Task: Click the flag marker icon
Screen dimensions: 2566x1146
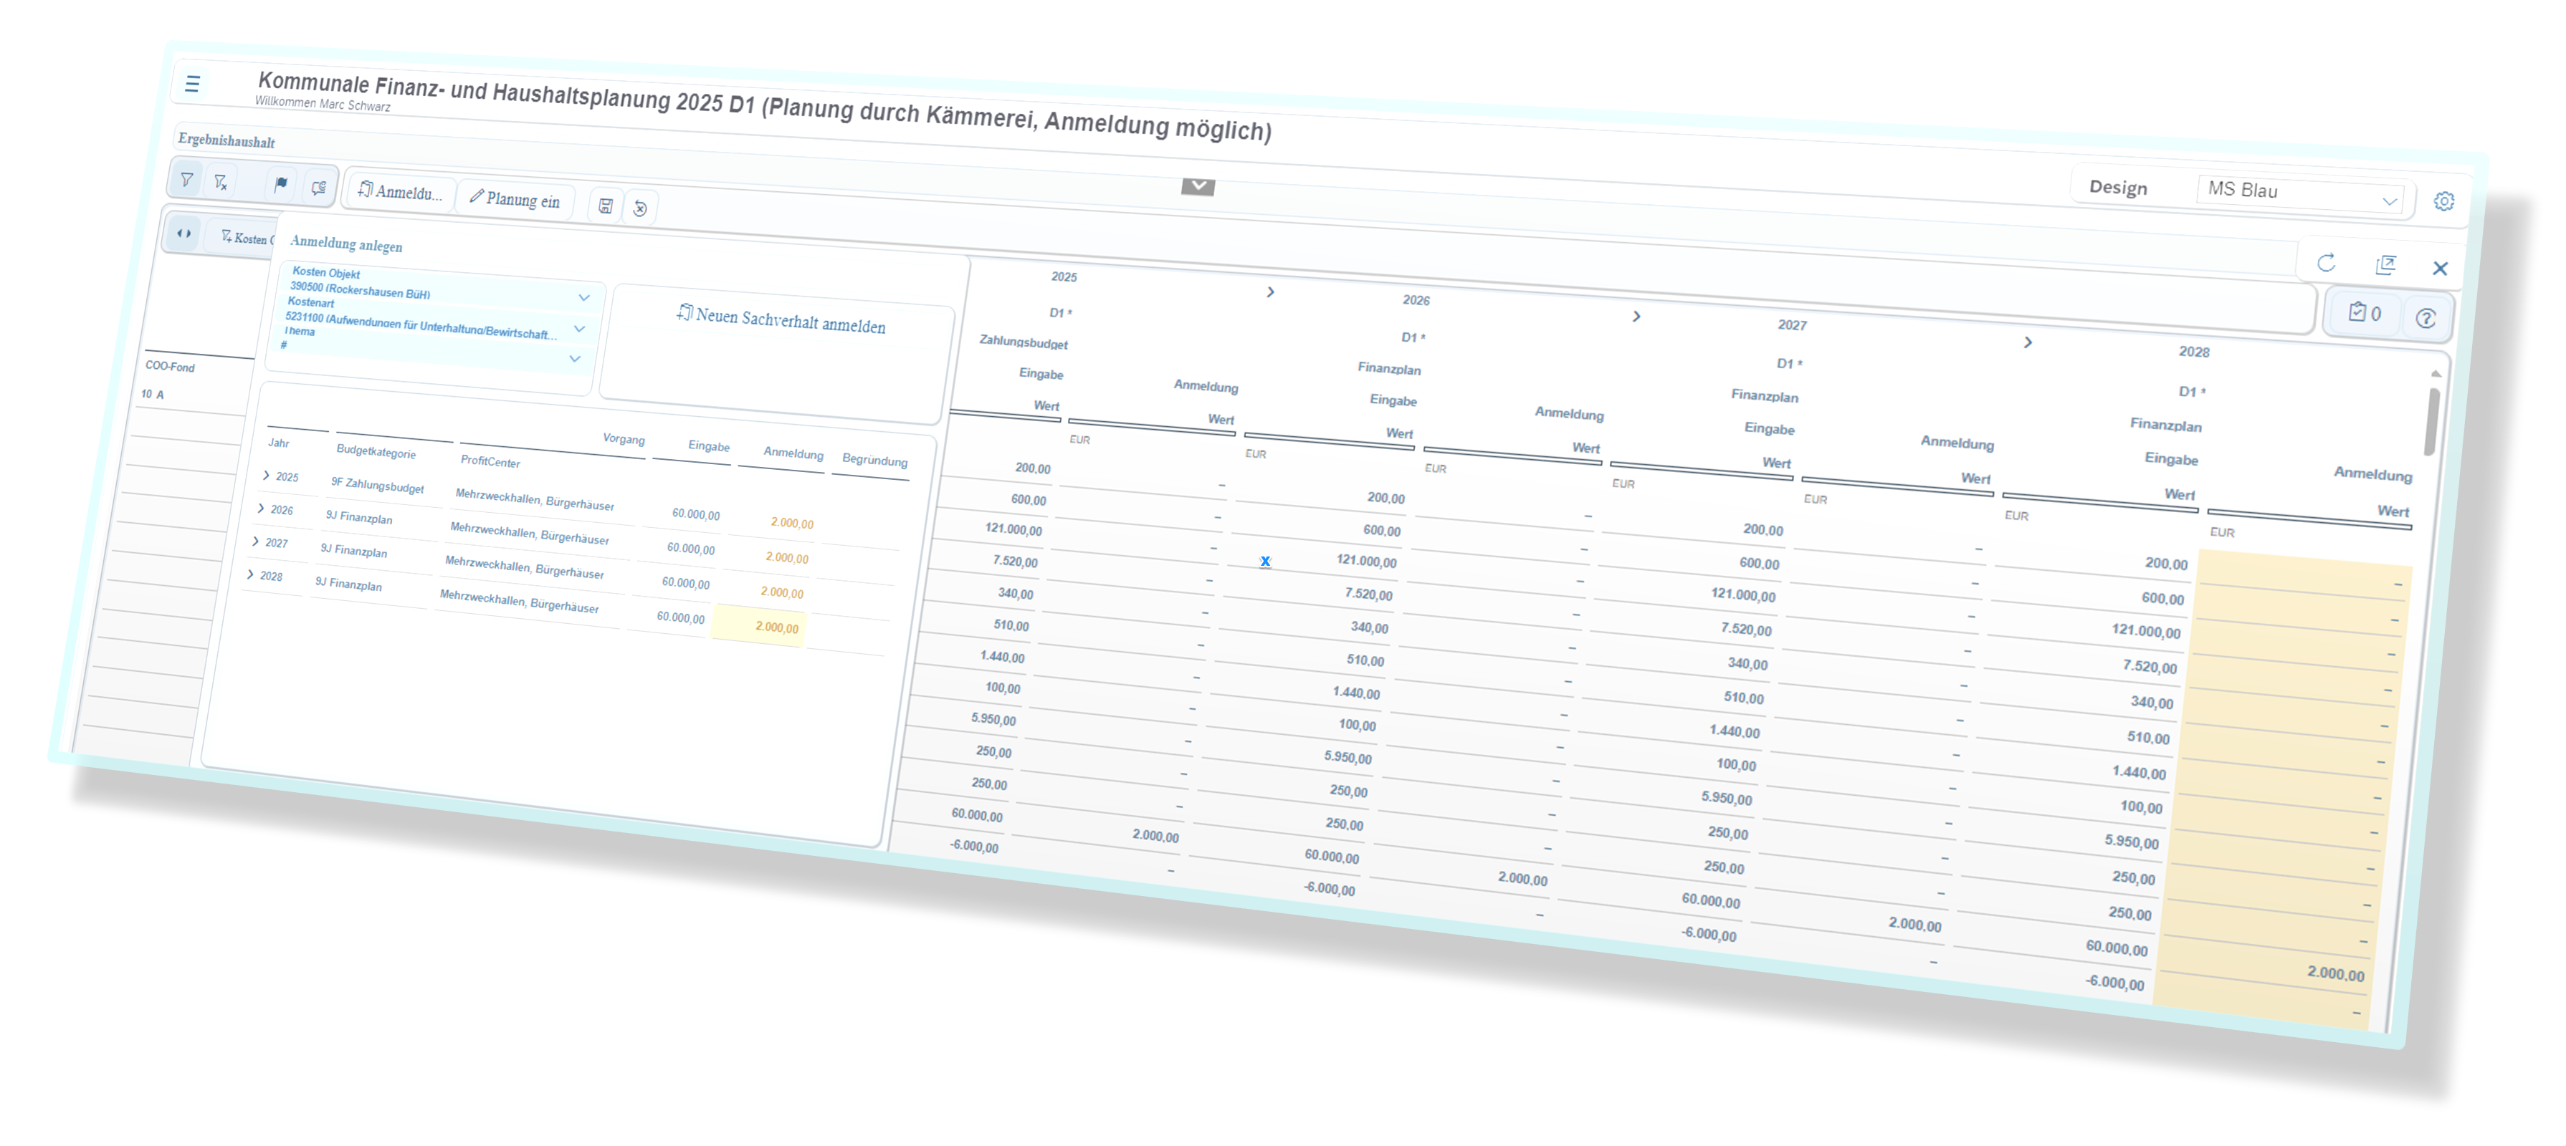Action: click(x=281, y=184)
